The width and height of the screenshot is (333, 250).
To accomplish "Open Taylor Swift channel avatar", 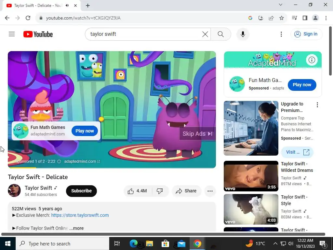I will pos(14,190).
